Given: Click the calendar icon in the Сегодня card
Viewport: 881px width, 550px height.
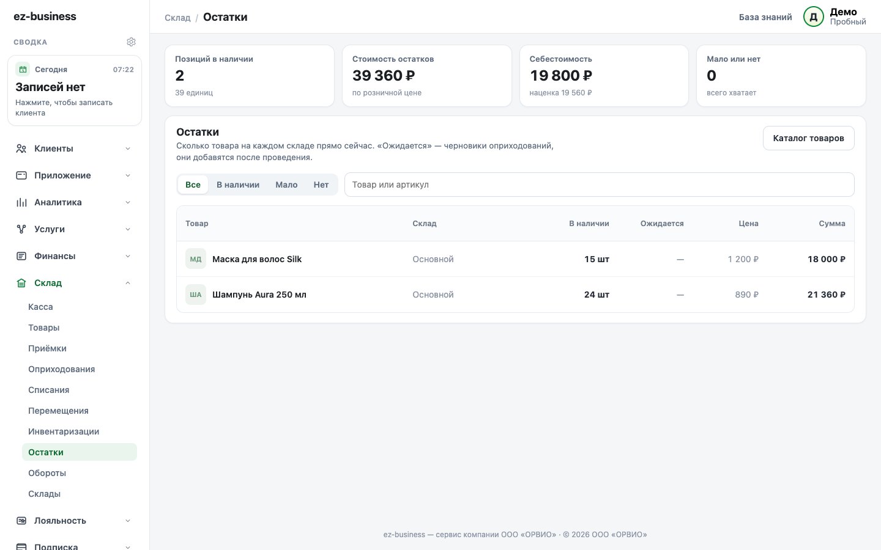Looking at the screenshot, I should click(x=23, y=69).
